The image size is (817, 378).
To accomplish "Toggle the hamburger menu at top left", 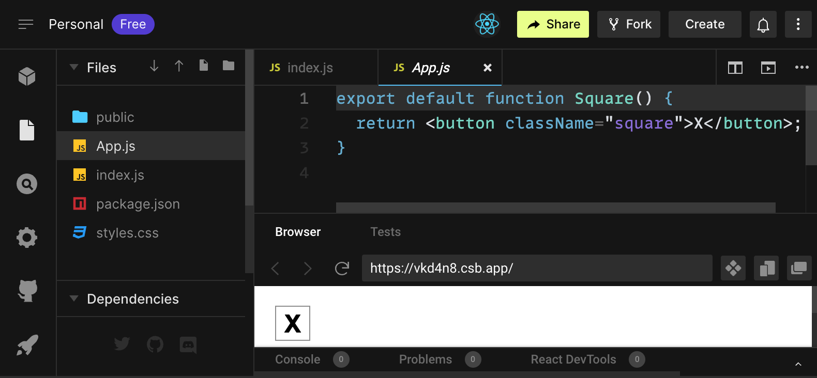I will pos(26,24).
